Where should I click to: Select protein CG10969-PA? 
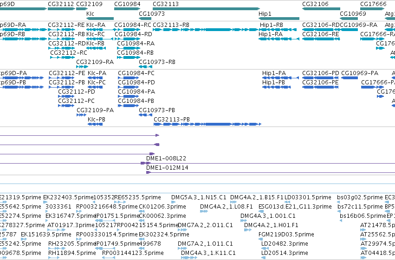click(x=350, y=78)
